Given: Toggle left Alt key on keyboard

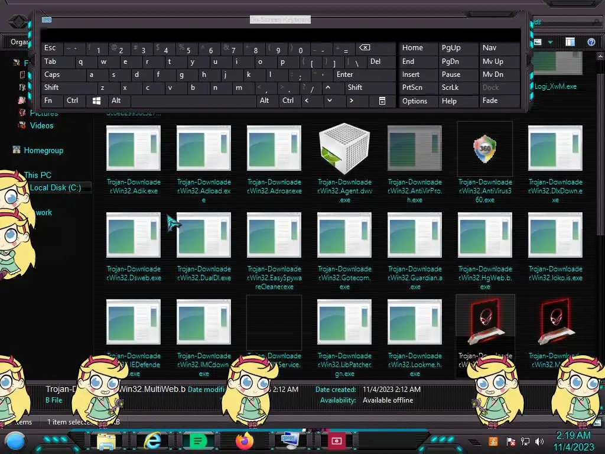Looking at the screenshot, I should click(119, 100).
